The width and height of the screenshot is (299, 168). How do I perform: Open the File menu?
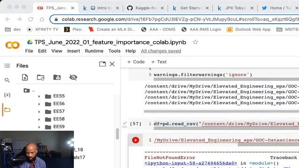[x=29, y=51]
